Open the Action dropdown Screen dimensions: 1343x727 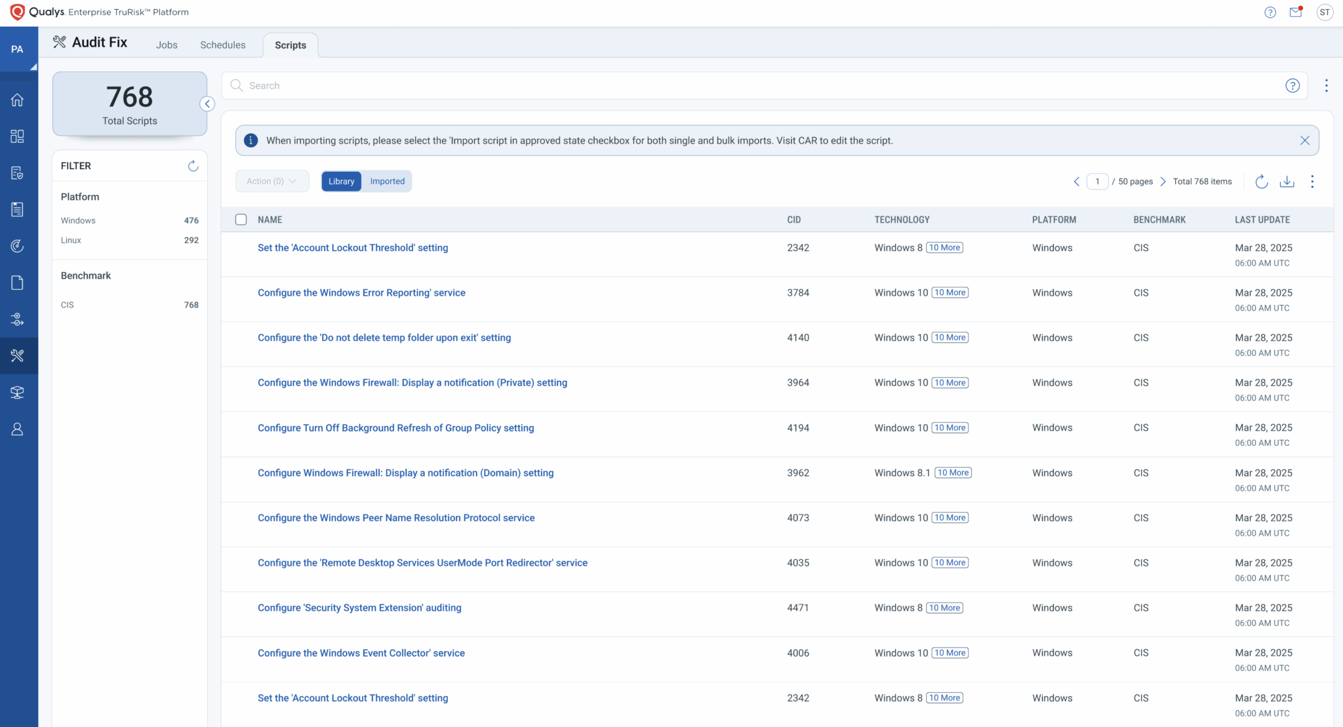coord(271,181)
